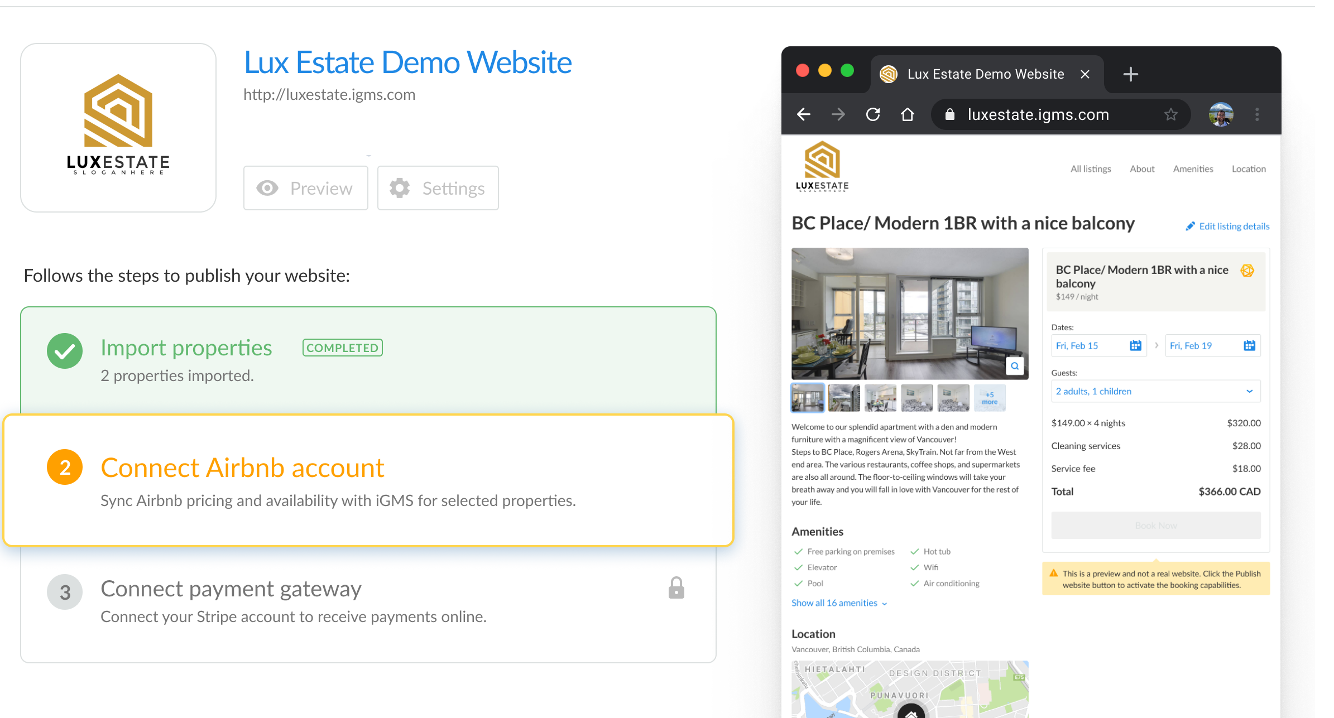This screenshot has width=1334, height=718.
Task: Click the map under Location
Action: pyautogui.click(x=910, y=689)
